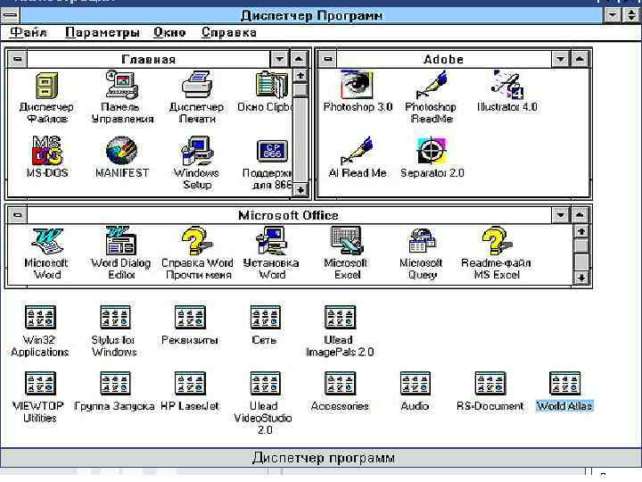The width and height of the screenshot is (642, 482).
Task: Select the RS-Document group icon
Action: point(490,383)
